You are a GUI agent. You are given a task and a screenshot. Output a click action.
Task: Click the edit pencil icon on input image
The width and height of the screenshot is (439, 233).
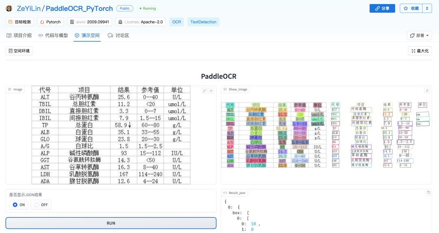[x=204, y=91]
